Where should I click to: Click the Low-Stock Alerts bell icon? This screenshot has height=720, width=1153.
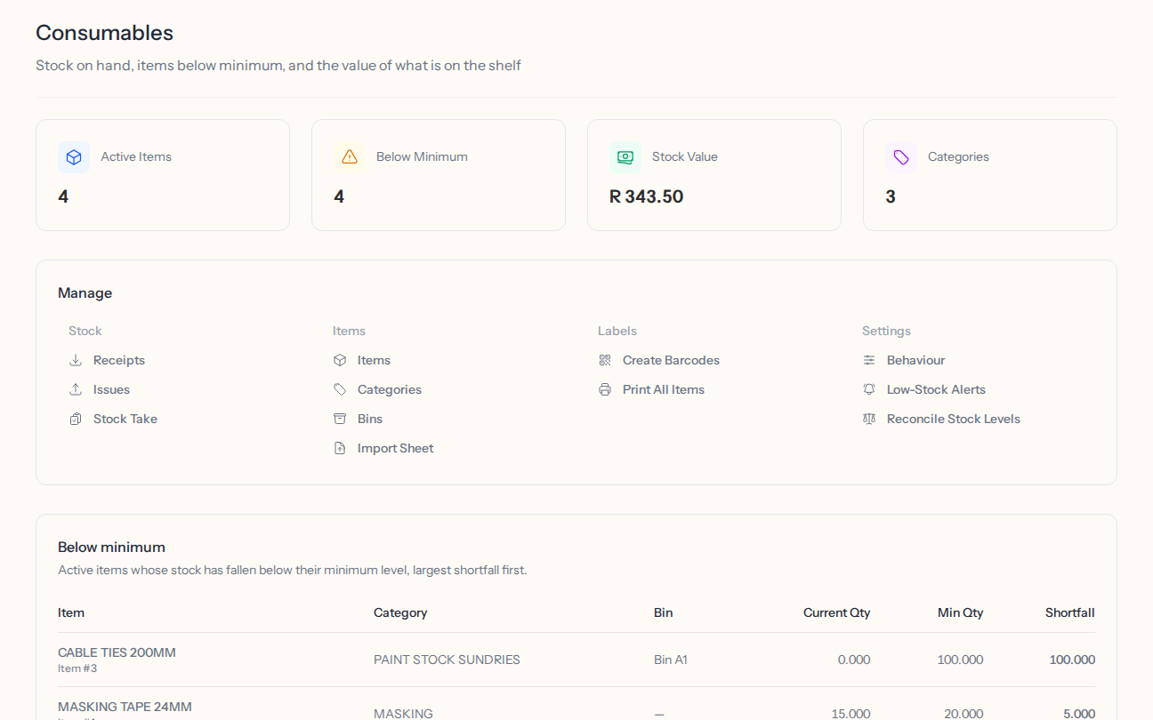869,389
